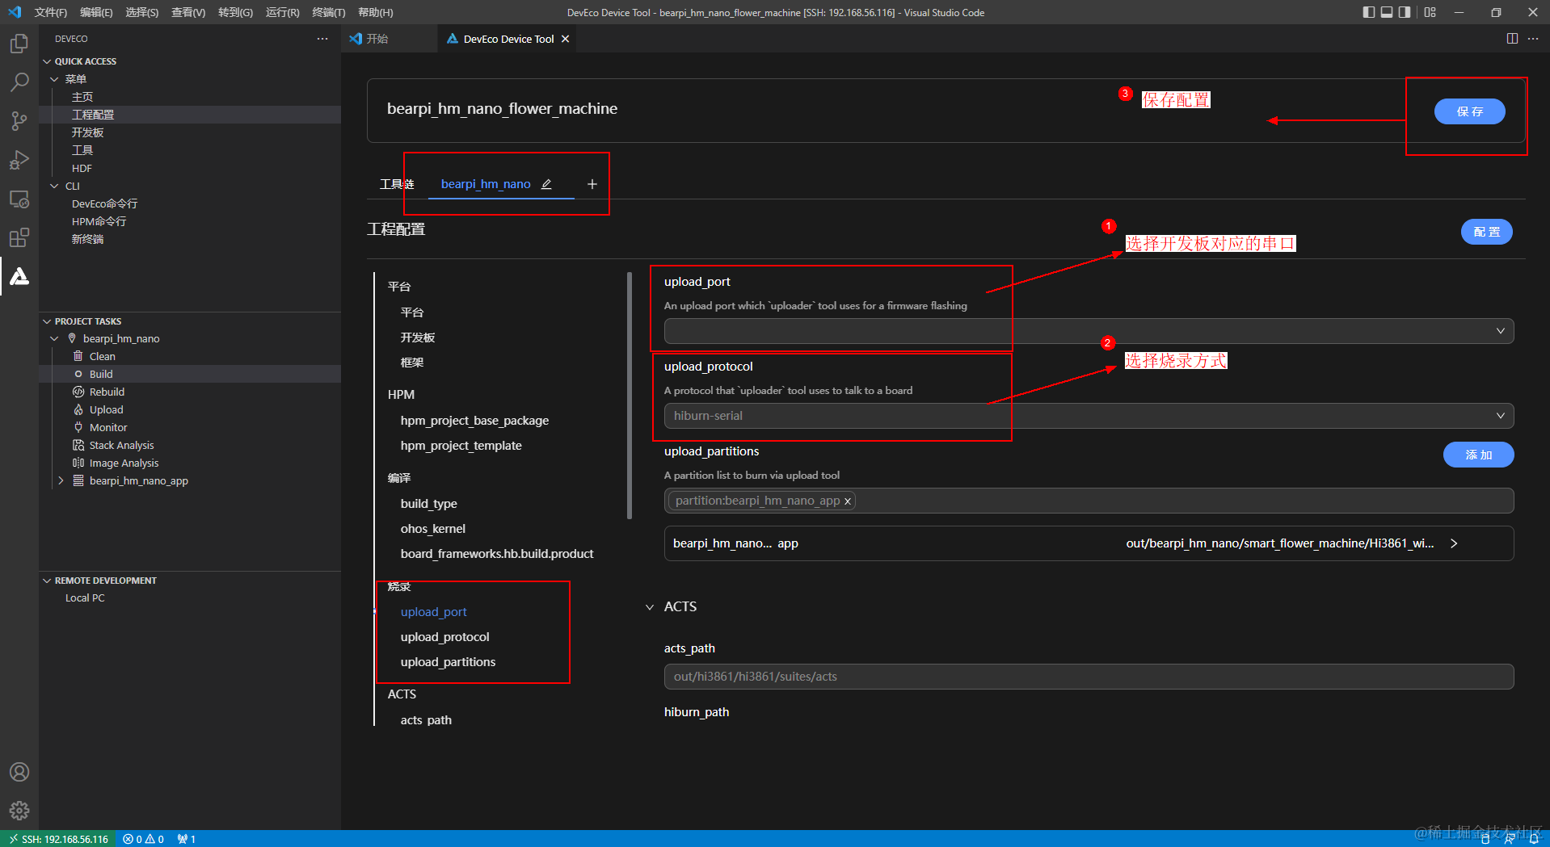This screenshot has width=1550, height=847.
Task: Close the DevEco Device Tool tab
Action: [566, 39]
